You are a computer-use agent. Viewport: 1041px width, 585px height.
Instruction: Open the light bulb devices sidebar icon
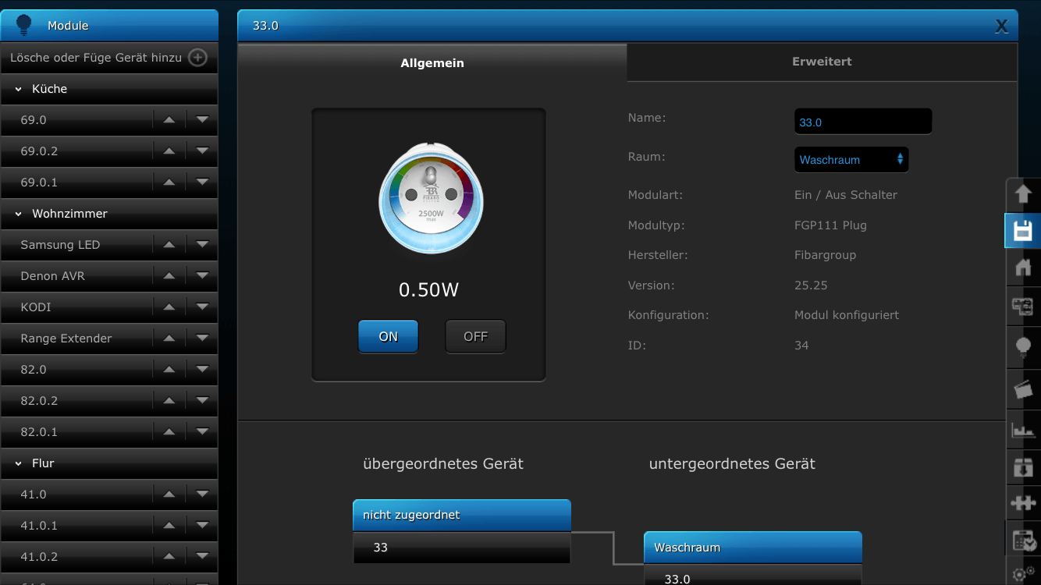tap(1022, 347)
